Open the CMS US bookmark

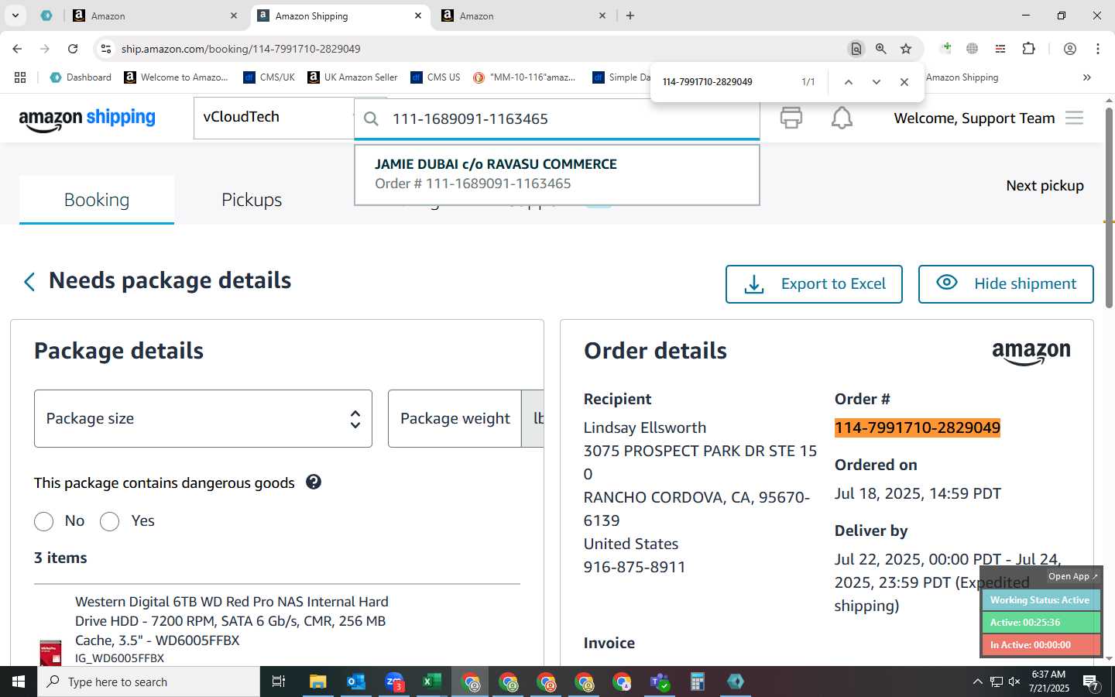[435, 77]
